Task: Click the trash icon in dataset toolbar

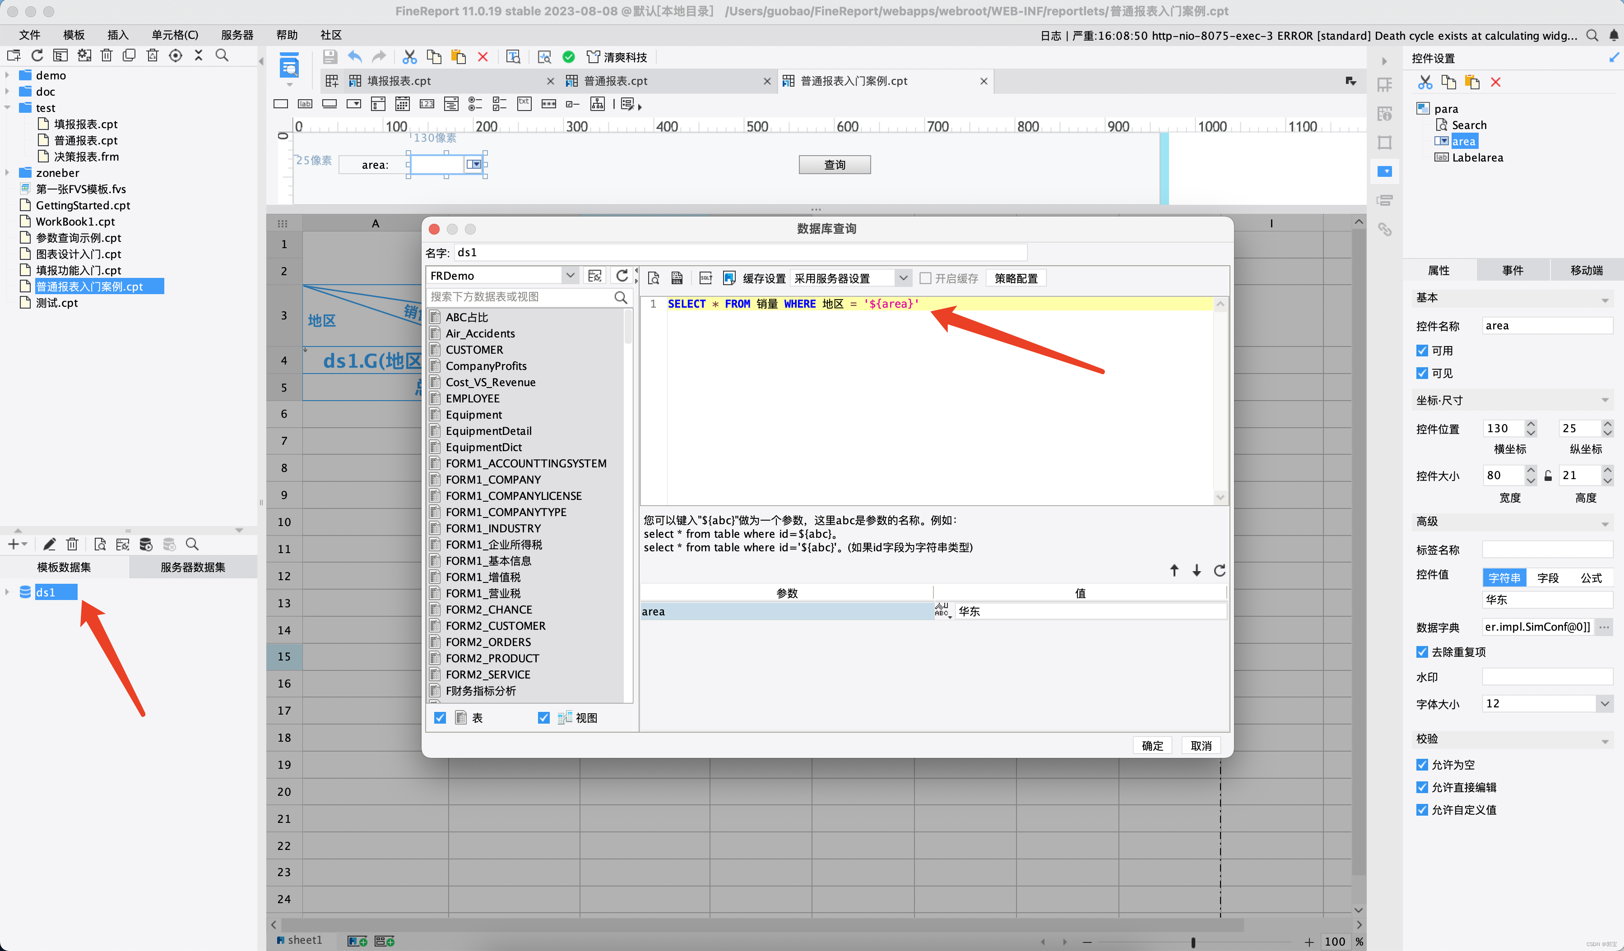Action: [72, 545]
